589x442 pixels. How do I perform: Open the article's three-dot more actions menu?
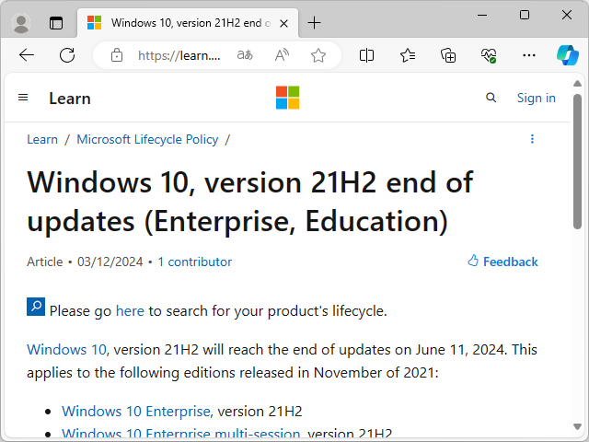[x=532, y=139]
